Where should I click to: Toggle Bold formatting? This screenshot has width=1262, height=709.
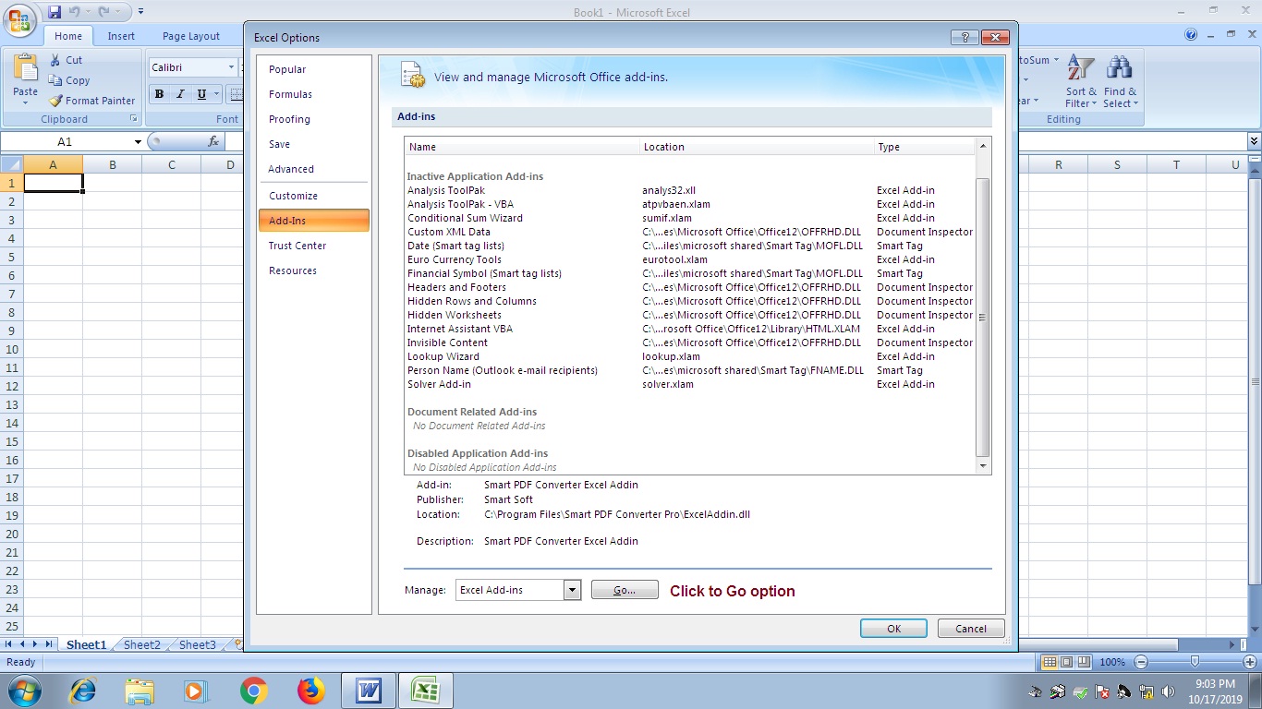pos(159,93)
